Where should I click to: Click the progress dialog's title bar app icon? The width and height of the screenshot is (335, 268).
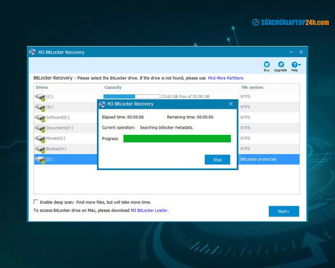[102, 104]
